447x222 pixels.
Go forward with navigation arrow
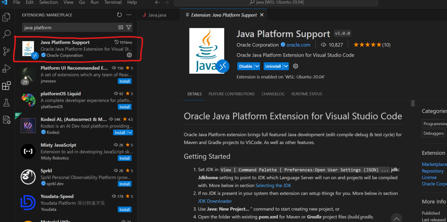[167, 3]
